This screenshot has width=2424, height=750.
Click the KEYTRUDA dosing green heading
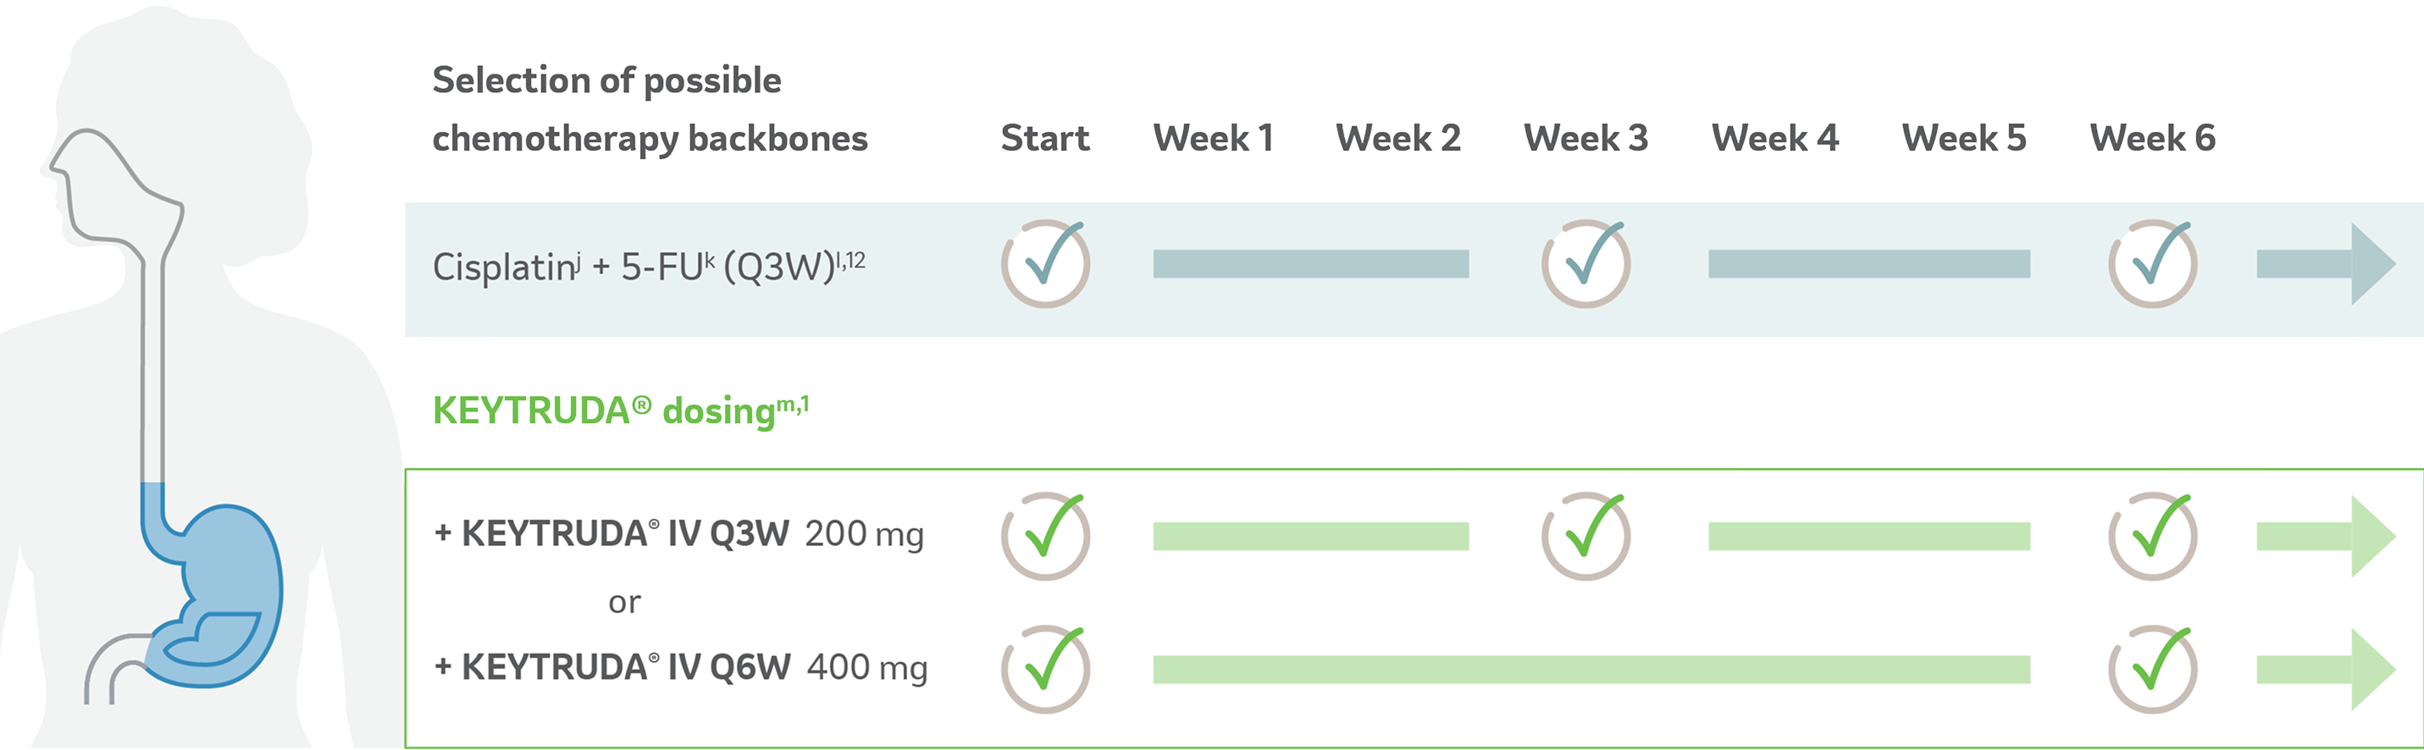click(620, 411)
